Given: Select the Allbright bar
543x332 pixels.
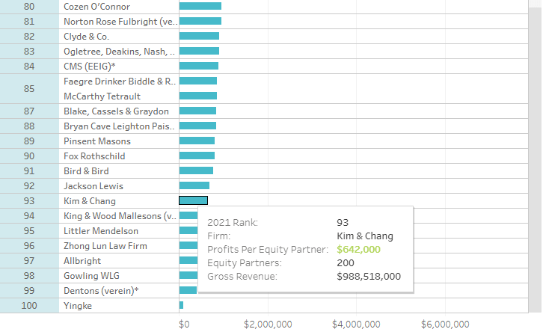Looking at the screenshot, I should [x=188, y=260].
